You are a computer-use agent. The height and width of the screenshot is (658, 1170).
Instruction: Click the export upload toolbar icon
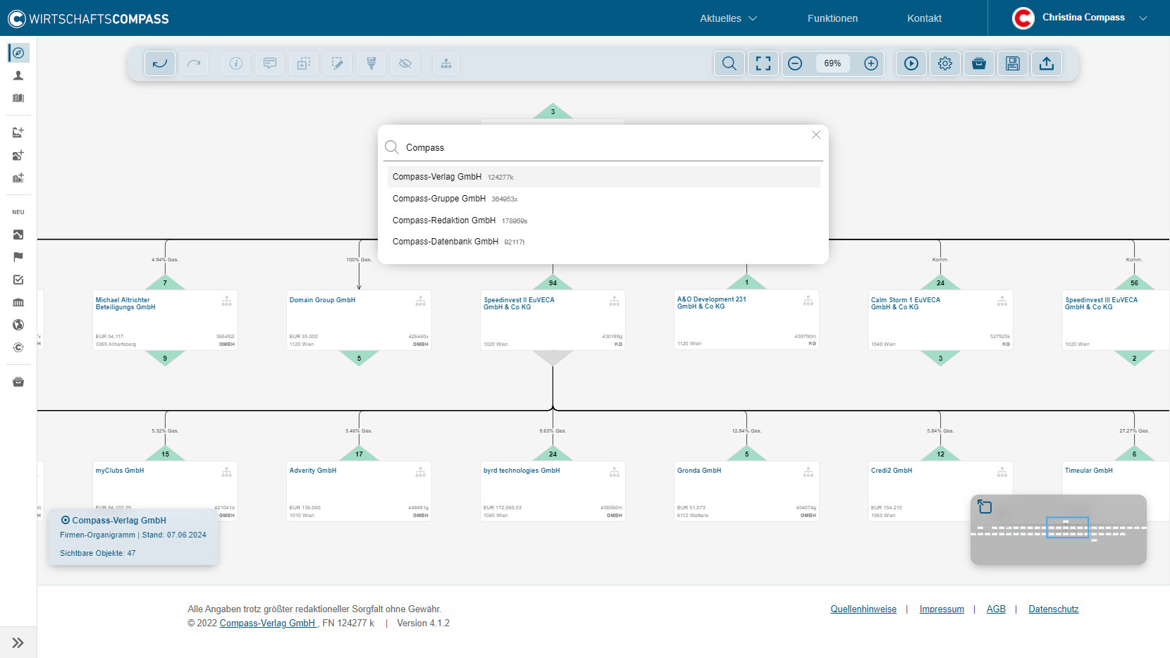coord(1047,63)
